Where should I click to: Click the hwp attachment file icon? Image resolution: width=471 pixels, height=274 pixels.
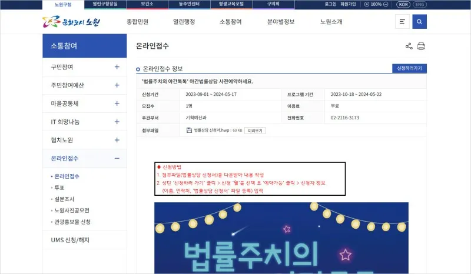click(189, 130)
